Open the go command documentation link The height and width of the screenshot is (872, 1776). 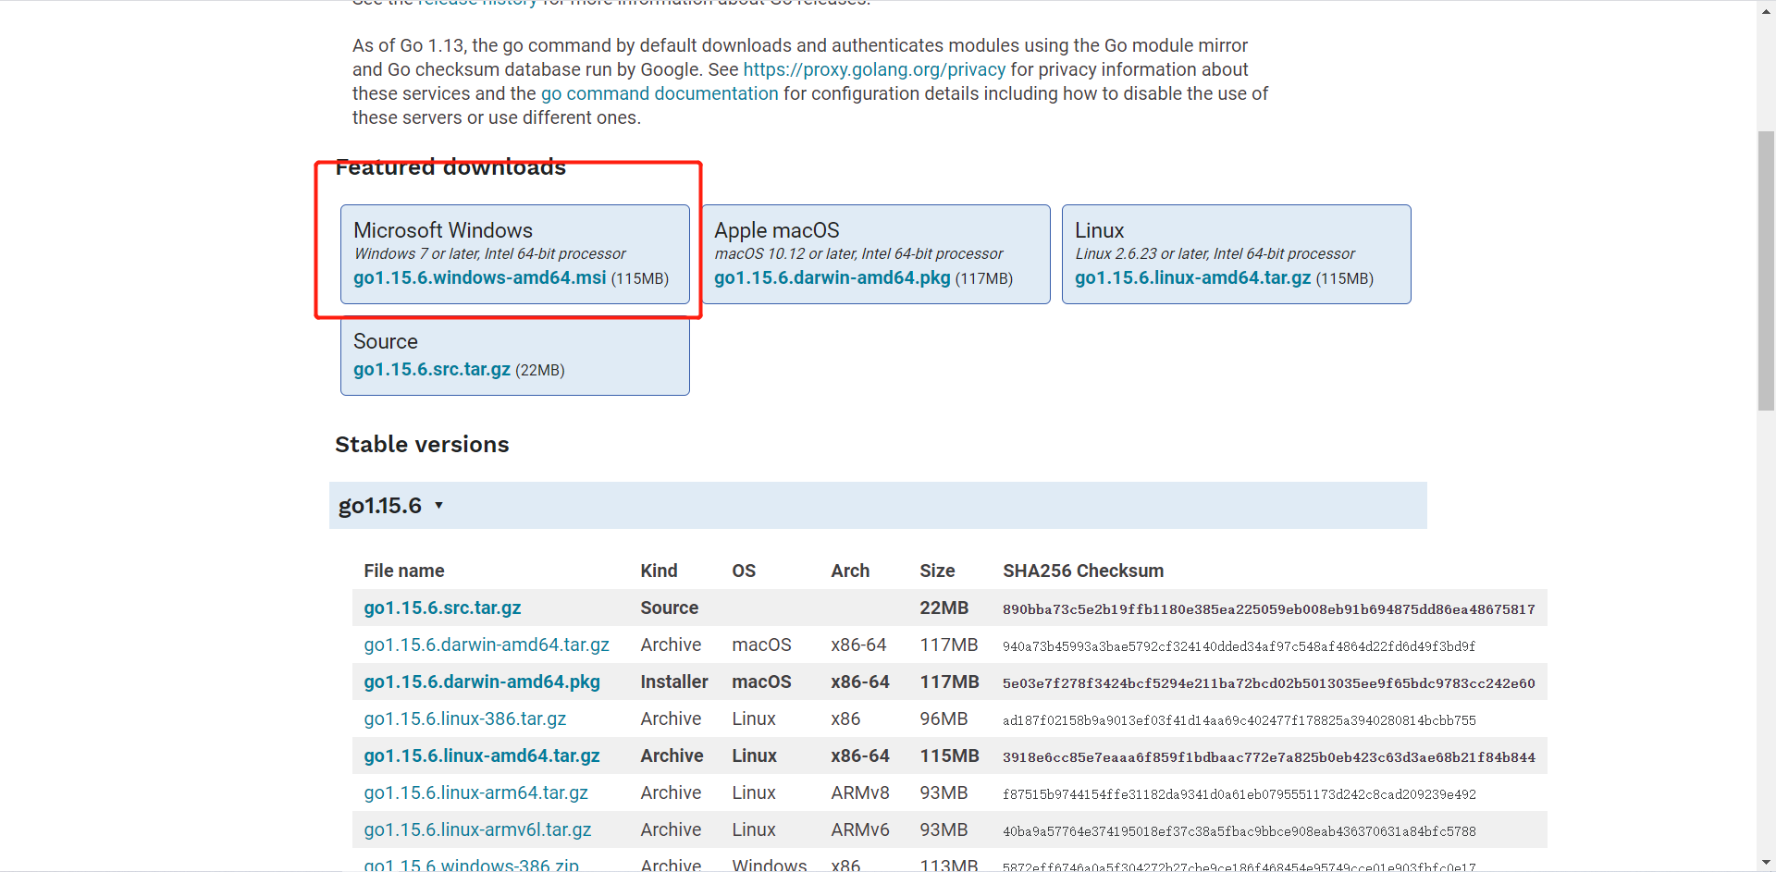(x=660, y=93)
